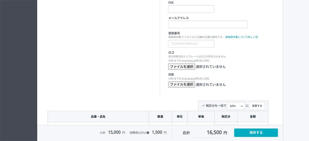Click the 単位 unit column header
This screenshot has height=141, width=309.
pos(179,117)
